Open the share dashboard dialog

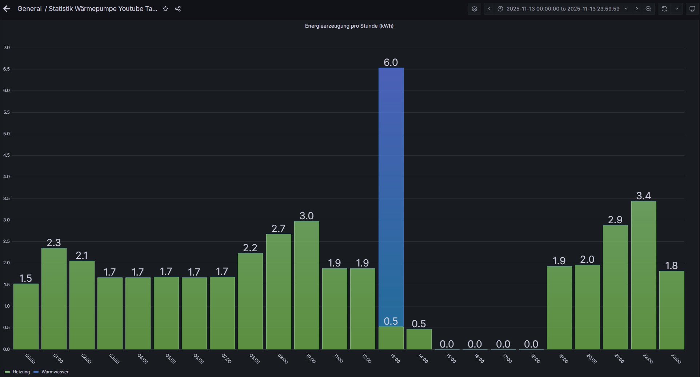click(178, 9)
